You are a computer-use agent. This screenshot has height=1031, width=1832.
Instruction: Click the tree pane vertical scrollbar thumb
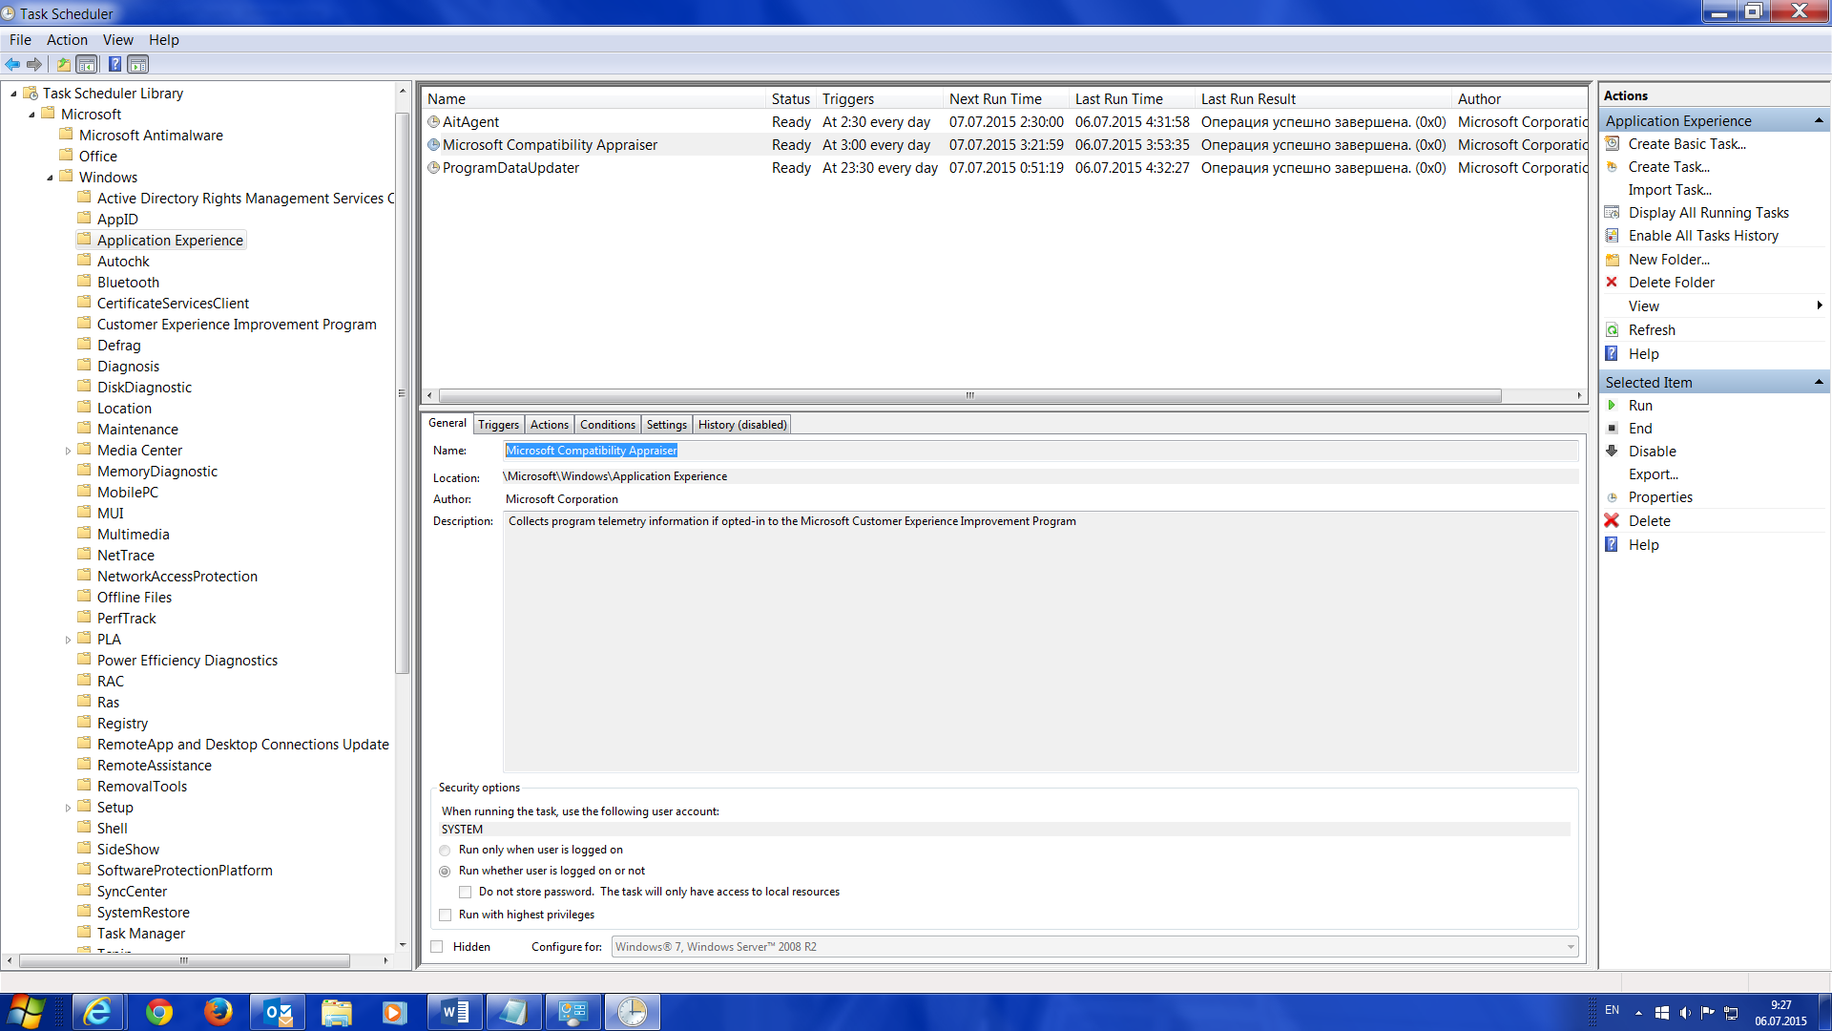(x=402, y=392)
